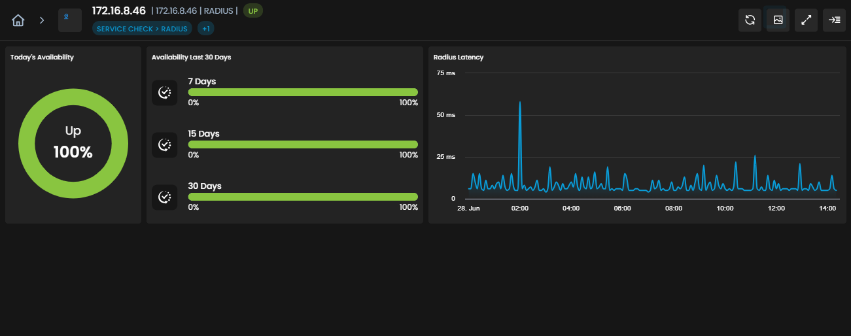
Task: Click the UP status badge
Action: pos(252,10)
